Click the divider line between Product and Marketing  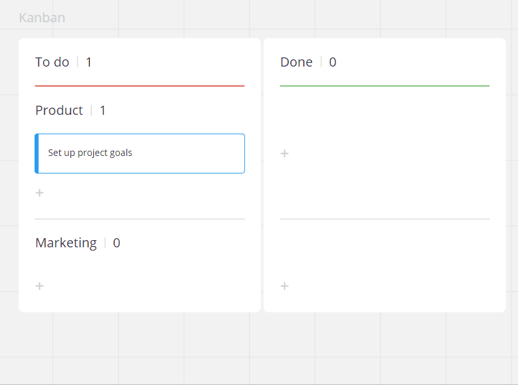coord(139,219)
